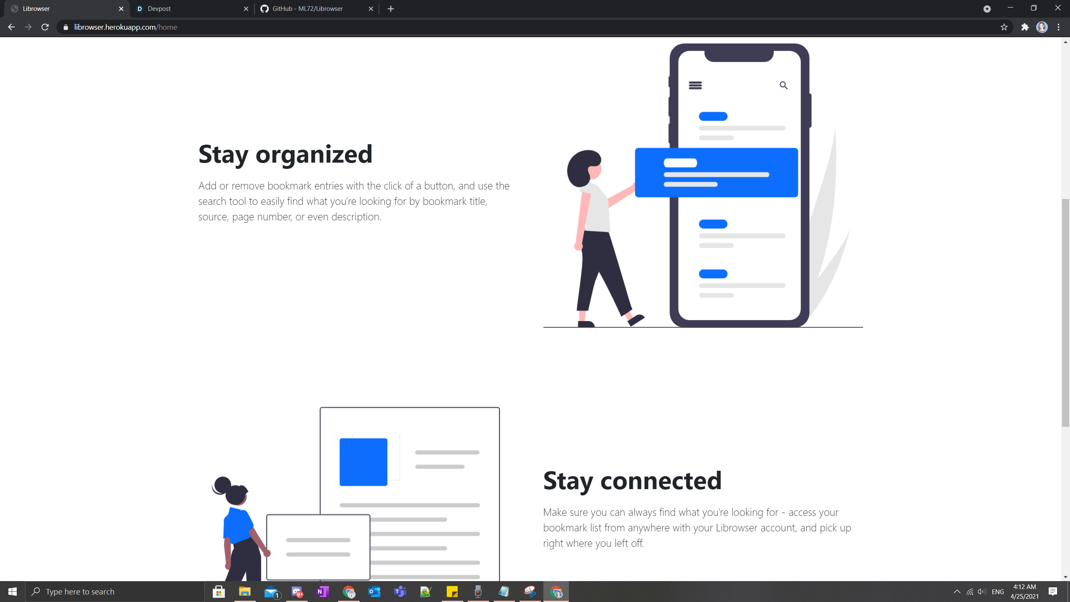This screenshot has width=1070, height=602.
Task: Click the Windows taskbar search box
Action: point(115,592)
